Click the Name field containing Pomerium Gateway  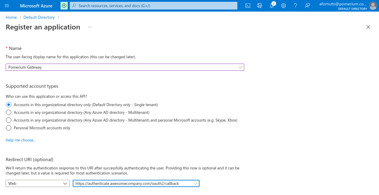click(x=125, y=67)
